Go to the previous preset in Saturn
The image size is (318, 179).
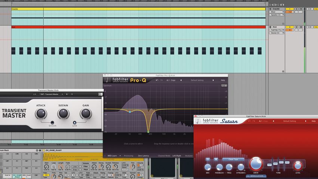(273, 121)
